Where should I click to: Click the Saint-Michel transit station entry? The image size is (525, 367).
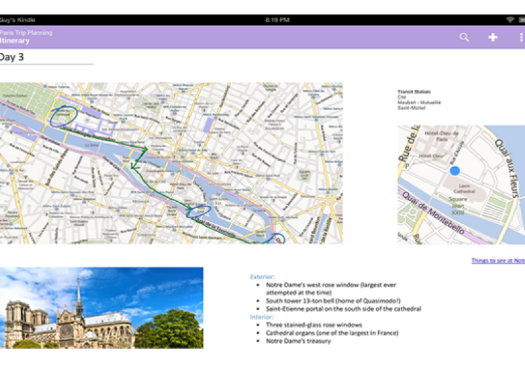[x=411, y=107]
